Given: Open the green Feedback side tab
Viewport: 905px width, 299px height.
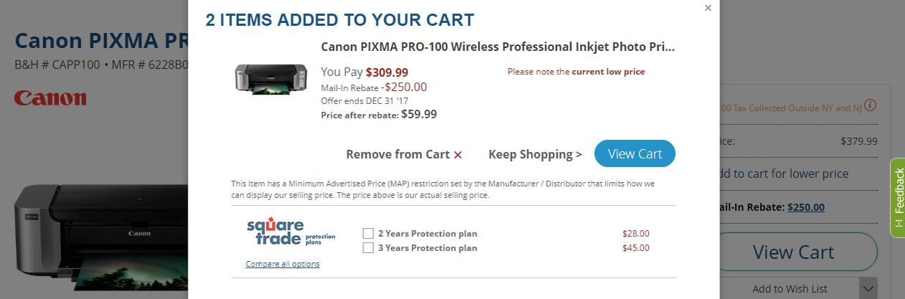Looking at the screenshot, I should pos(897,196).
